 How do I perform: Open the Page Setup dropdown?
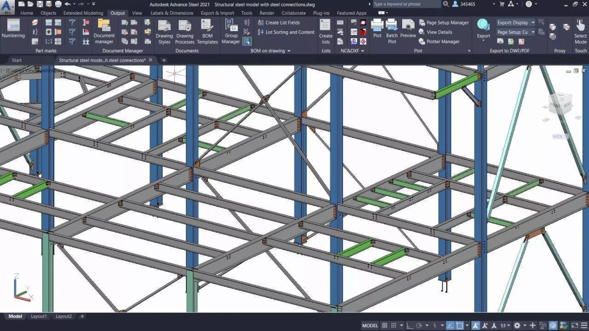click(533, 32)
